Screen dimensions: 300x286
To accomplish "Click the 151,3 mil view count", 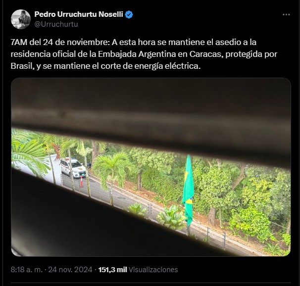I will [x=113, y=270].
